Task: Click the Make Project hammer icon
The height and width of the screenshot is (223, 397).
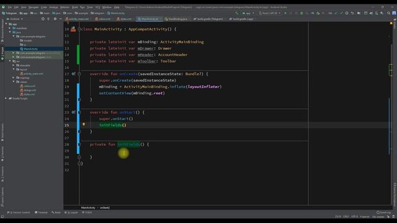Action: (236, 13)
